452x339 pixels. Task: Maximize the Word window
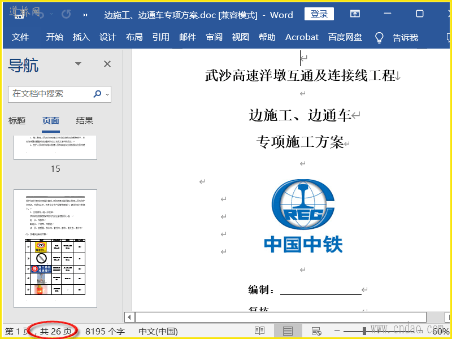[x=420, y=14]
